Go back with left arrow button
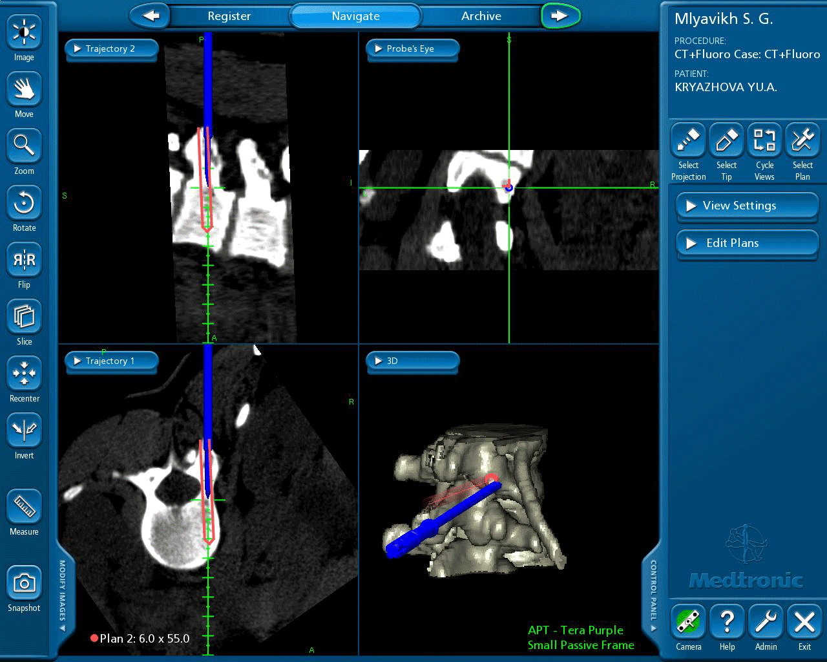 150,16
